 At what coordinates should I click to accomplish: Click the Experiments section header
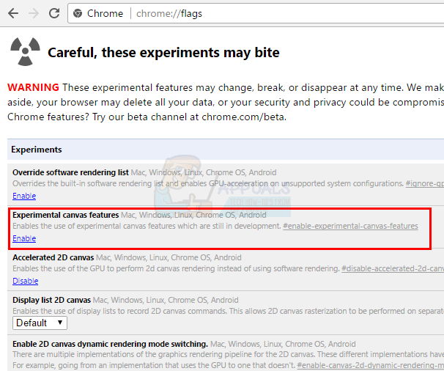point(226,150)
